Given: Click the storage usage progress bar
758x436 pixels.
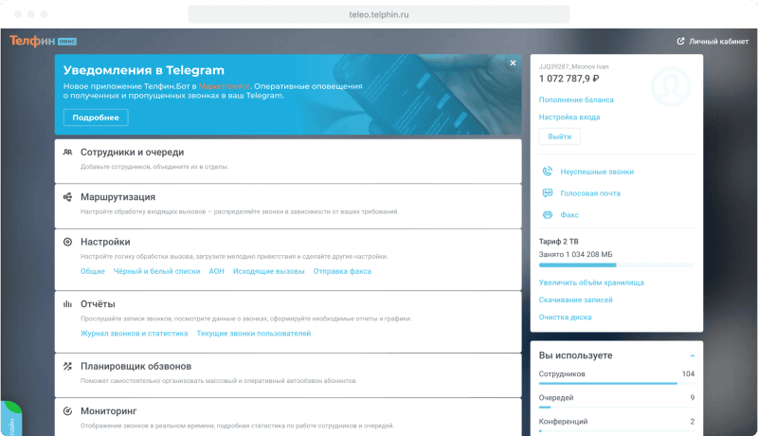Looking at the screenshot, I should click(616, 265).
